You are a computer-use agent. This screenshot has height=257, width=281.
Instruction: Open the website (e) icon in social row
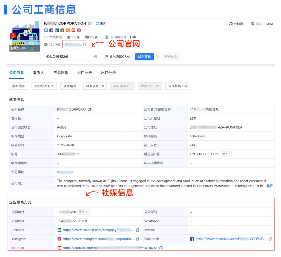coord(46,30)
